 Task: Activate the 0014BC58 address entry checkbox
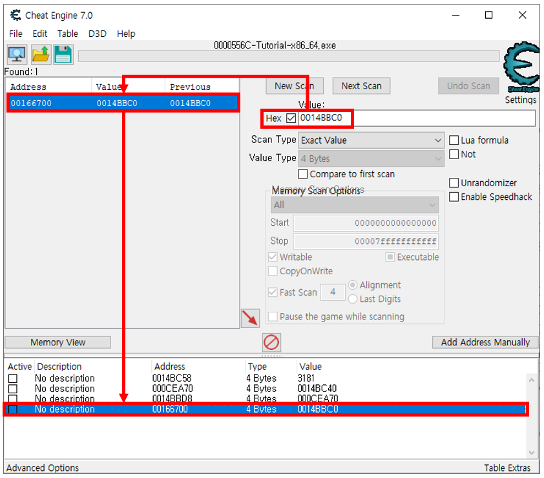click(x=13, y=378)
